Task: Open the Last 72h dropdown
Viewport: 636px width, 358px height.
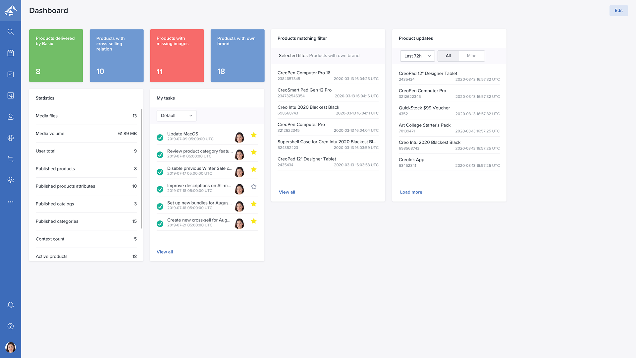Action: pyautogui.click(x=417, y=56)
